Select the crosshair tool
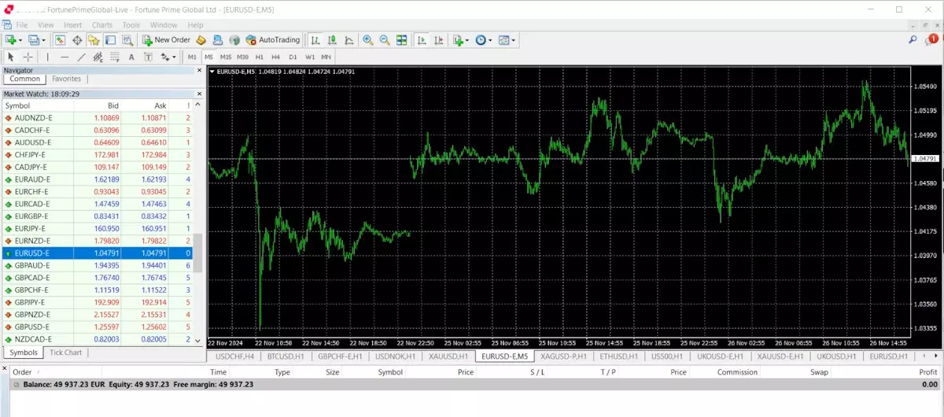Image resolution: width=944 pixels, height=417 pixels. pyautogui.click(x=28, y=57)
